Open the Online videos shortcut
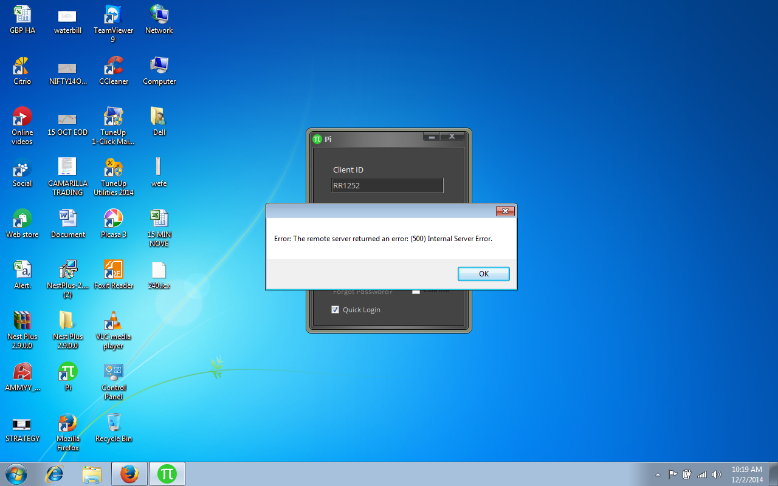 22,126
